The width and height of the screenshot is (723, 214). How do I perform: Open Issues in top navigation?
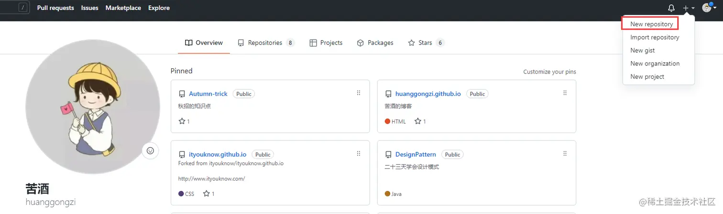[90, 8]
